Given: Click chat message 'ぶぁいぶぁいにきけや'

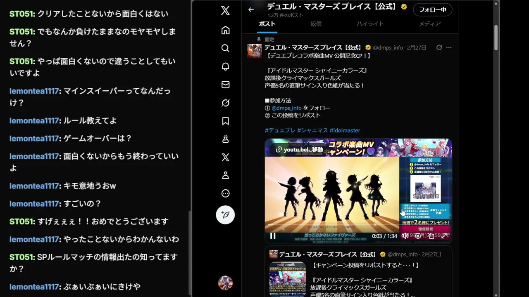Looking at the screenshot, I should (x=102, y=286).
